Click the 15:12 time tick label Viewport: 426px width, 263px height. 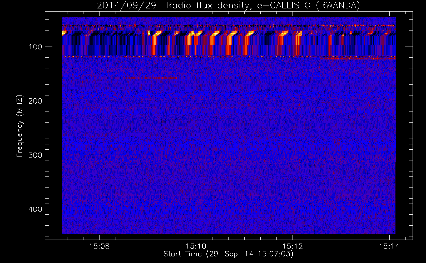(293, 246)
